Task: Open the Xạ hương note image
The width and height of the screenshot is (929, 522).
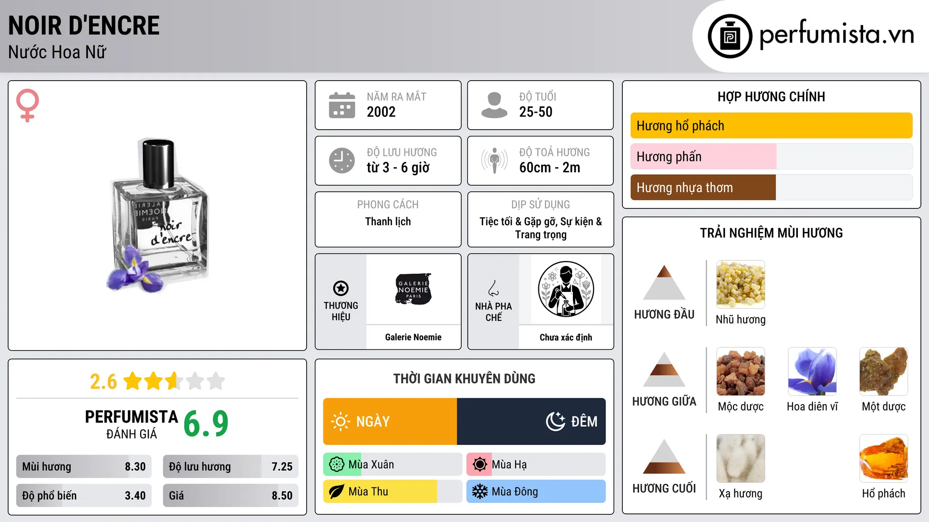Action: (741, 459)
